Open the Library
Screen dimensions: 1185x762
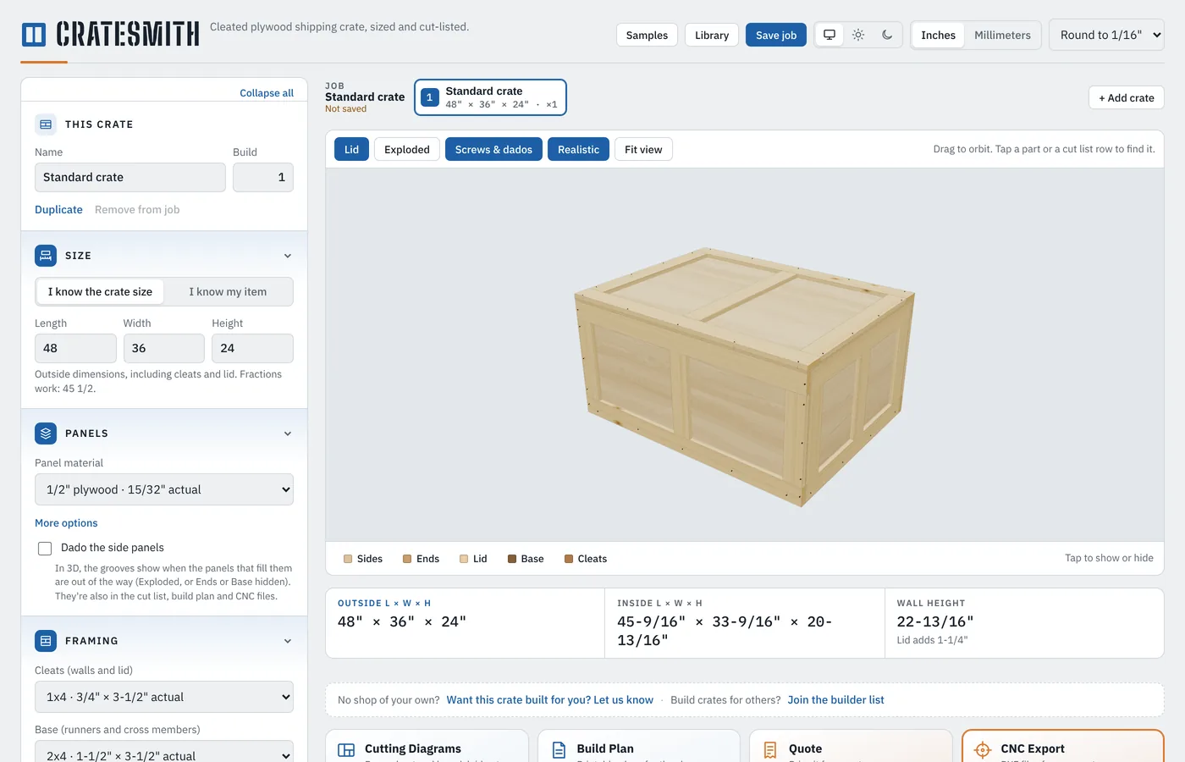pyautogui.click(x=712, y=35)
